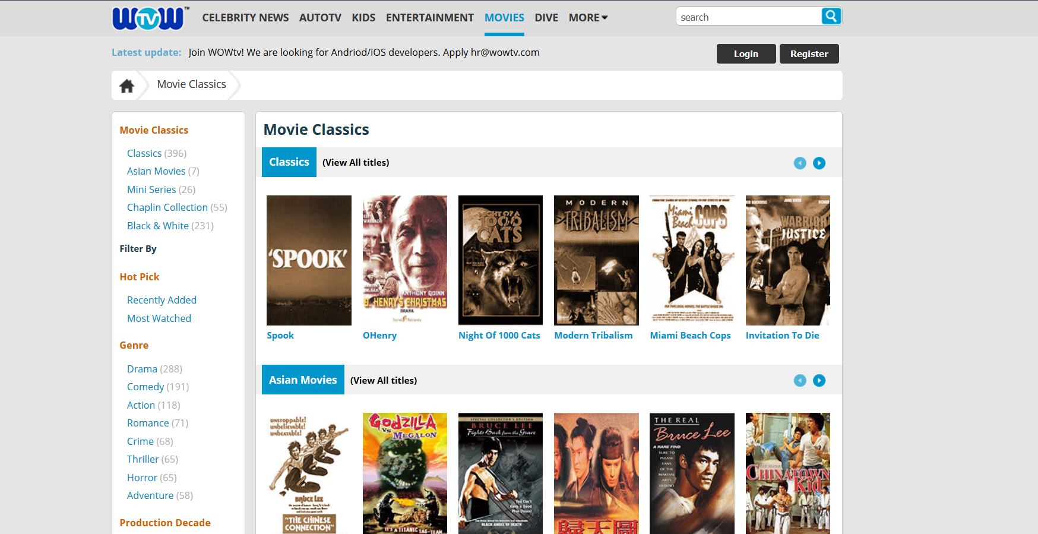Click the search magnifier button
This screenshot has width=1038, height=534.
pos(831,17)
